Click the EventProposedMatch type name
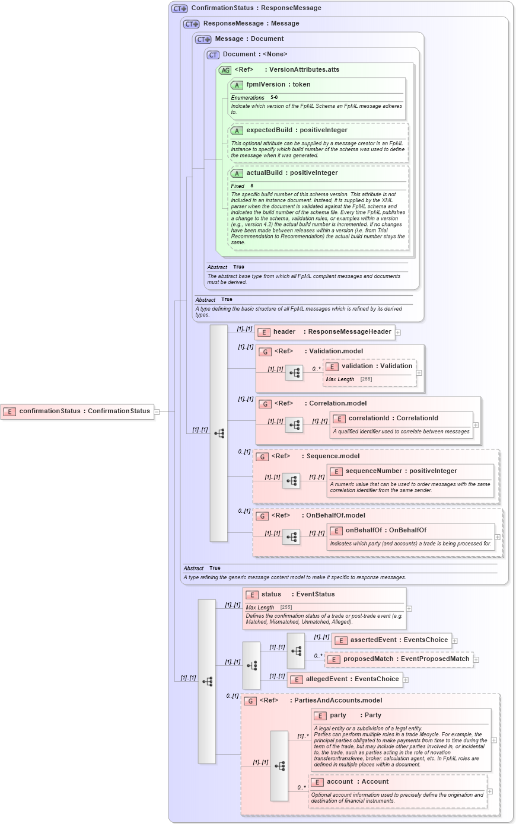516x824 pixels. click(435, 659)
